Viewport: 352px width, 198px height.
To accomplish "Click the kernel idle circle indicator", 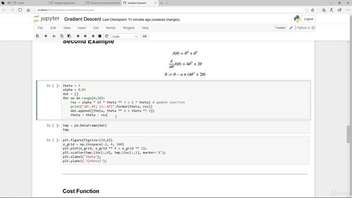I will (x=313, y=28).
